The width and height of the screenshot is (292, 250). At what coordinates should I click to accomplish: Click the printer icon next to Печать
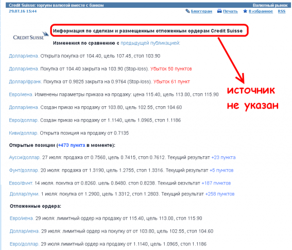[219, 11]
